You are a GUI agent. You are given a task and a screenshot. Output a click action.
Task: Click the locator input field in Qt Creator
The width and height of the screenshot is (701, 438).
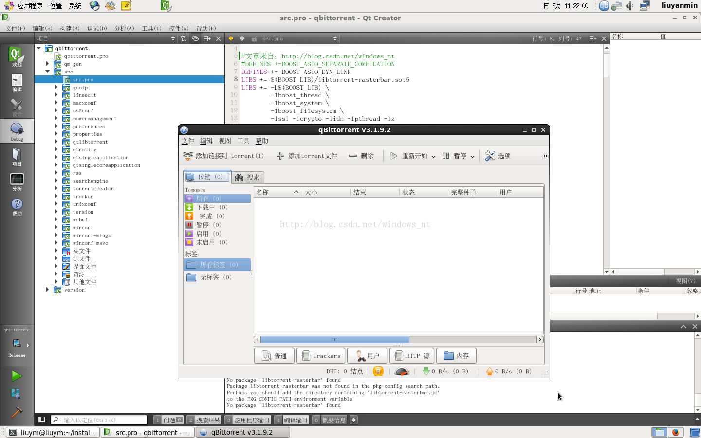[99, 420]
